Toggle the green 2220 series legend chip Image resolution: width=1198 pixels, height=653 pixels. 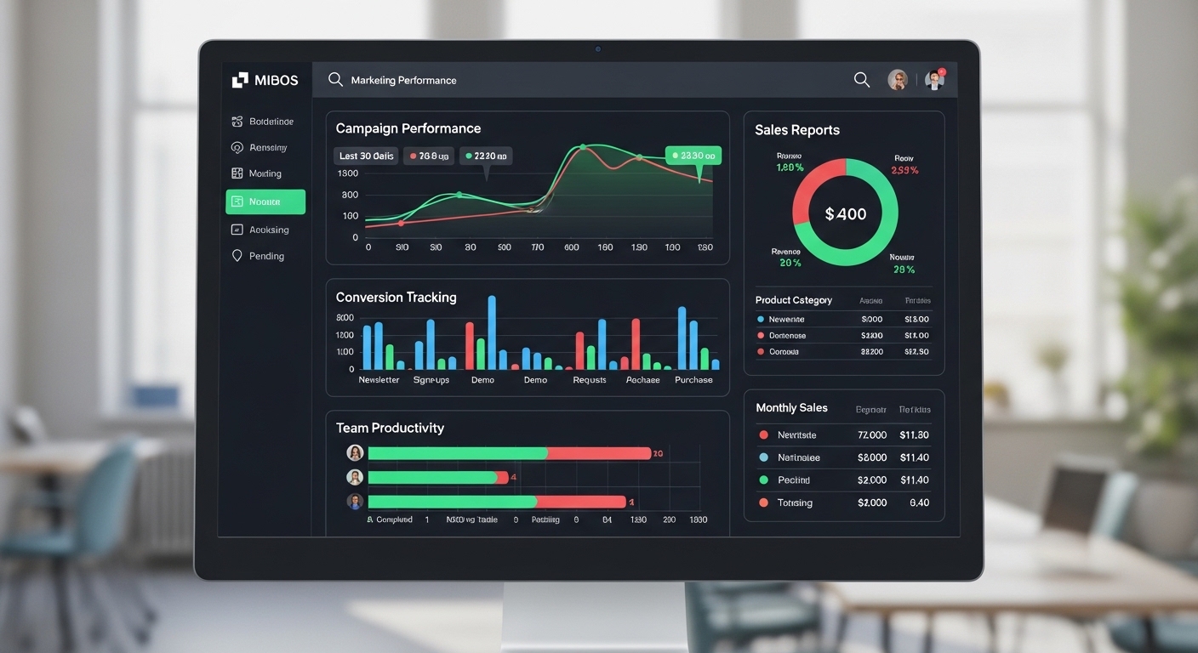pos(485,156)
